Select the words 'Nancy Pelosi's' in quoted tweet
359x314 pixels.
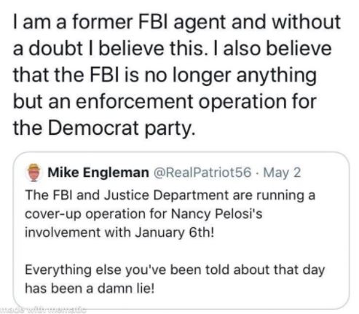tap(217, 214)
